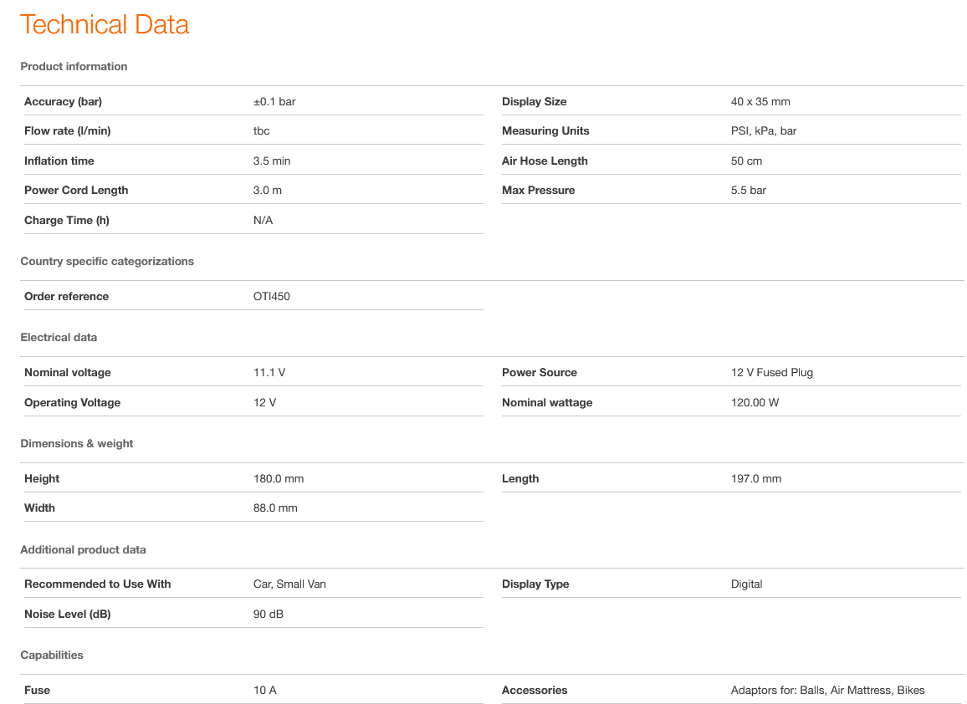Click the Air Hose Length label
The width and height of the screenshot is (967, 704).
point(545,161)
